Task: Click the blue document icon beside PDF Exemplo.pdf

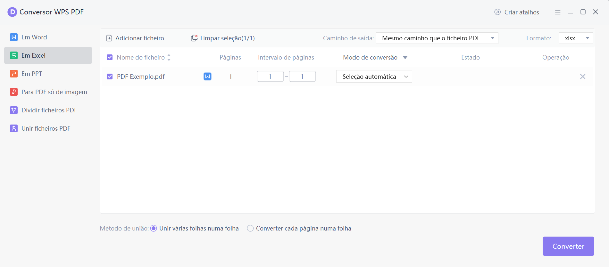Action: tap(208, 77)
